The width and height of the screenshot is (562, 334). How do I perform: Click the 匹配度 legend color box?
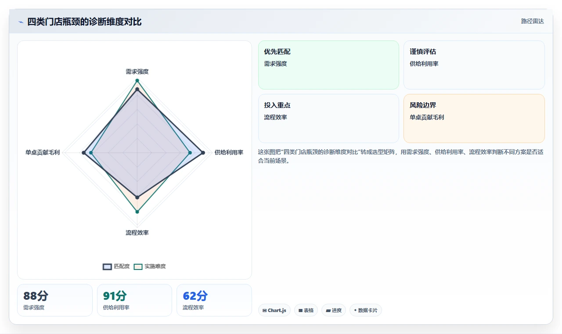107,266
